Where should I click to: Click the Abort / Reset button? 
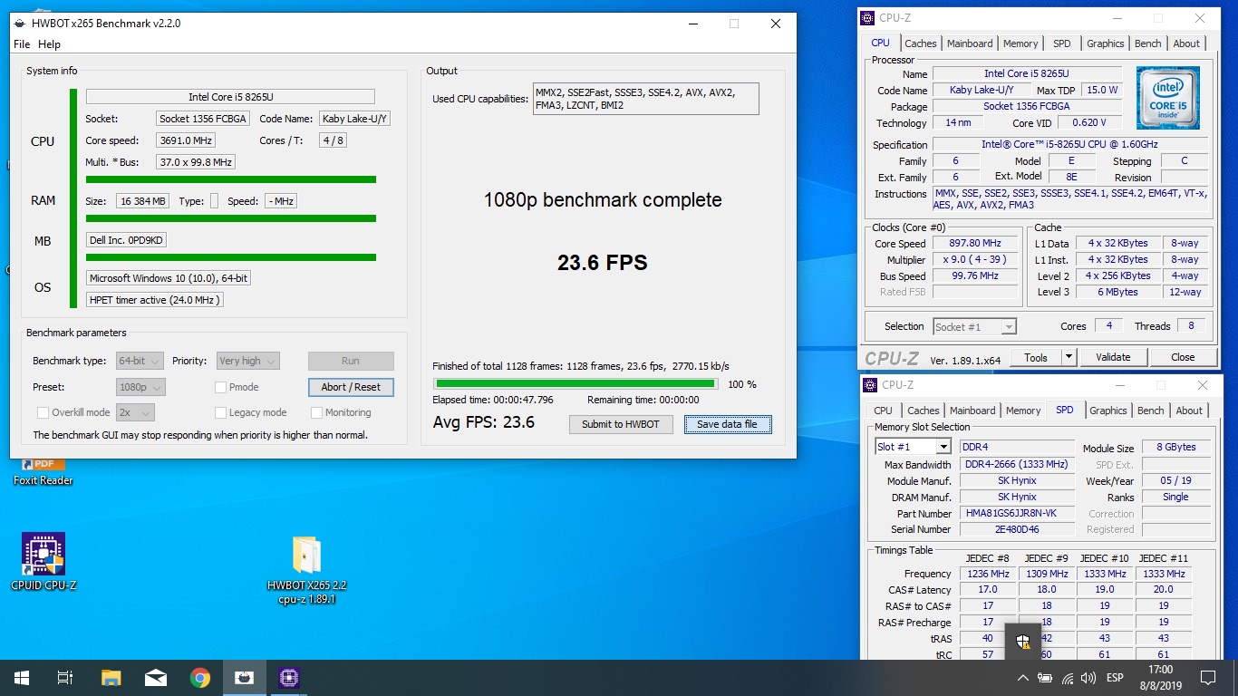coord(351,387)
